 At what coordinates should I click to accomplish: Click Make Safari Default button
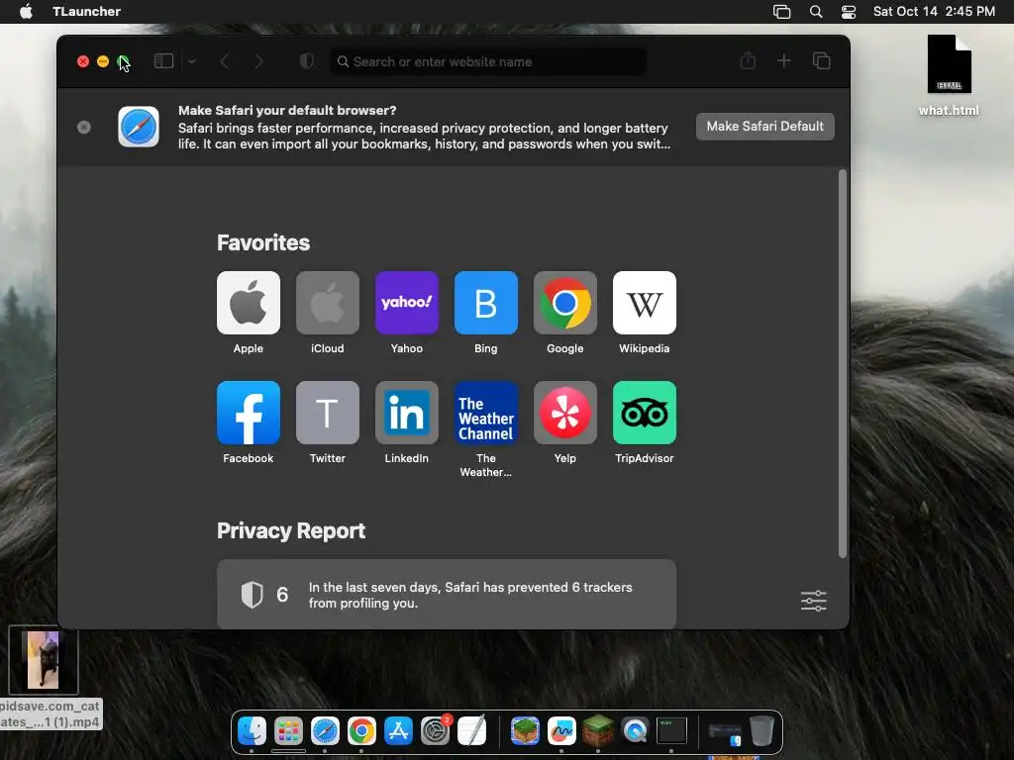[765, 126]
